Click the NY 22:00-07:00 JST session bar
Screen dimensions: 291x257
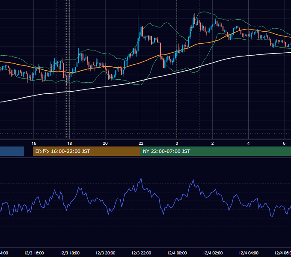coord(216,151)
